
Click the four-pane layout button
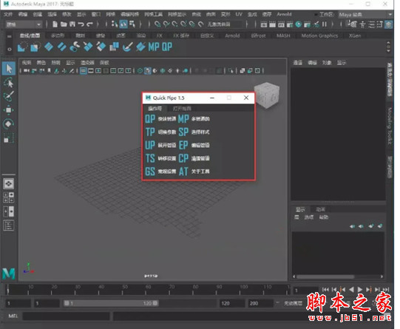pyautogui.click(x=8, y=197)
